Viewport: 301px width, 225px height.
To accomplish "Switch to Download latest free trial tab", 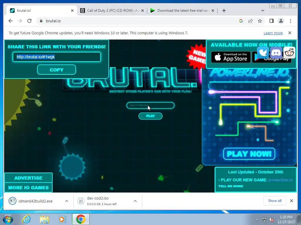I will tap(183, 11).
